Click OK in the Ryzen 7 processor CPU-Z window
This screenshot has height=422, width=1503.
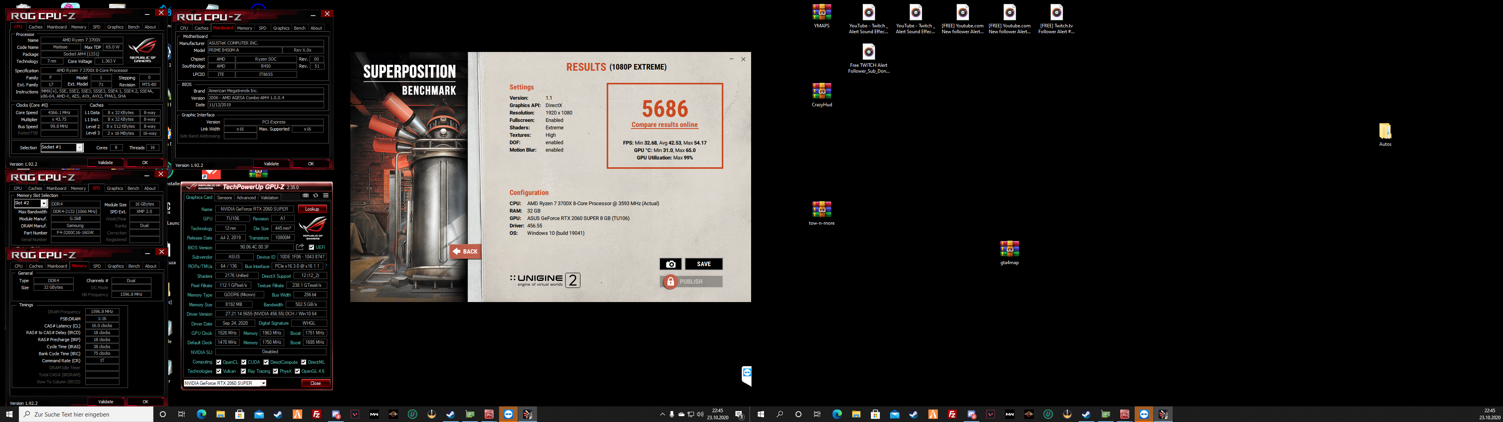point(145,163)
